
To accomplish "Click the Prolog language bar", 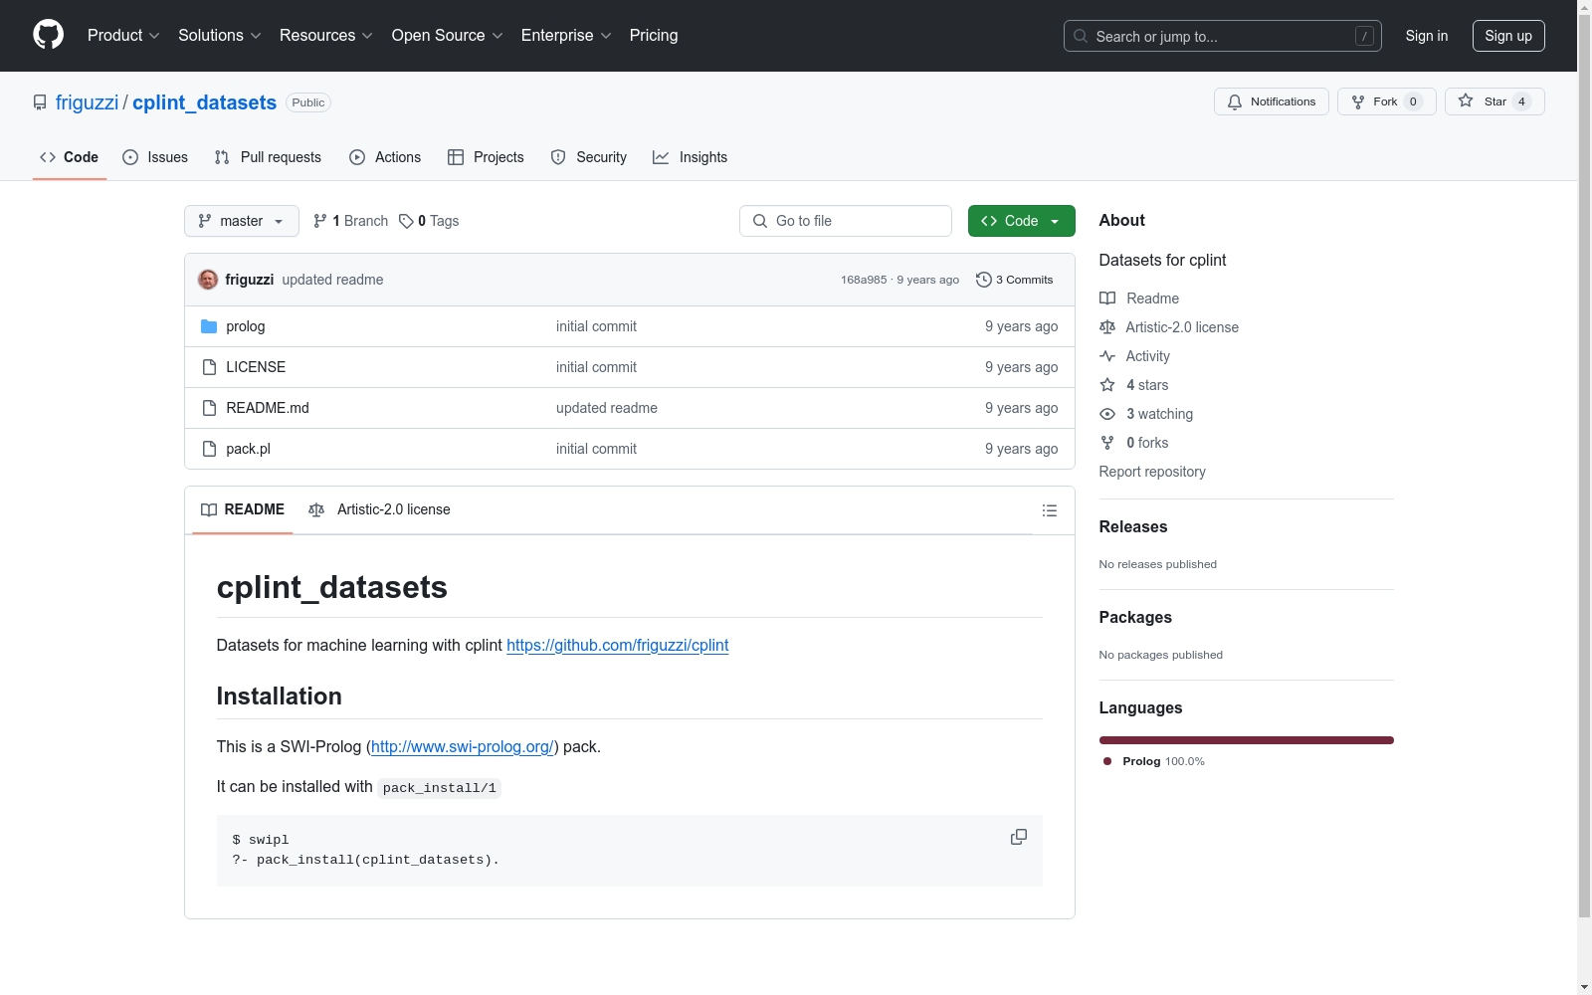I will click(x=1247, y=740).
